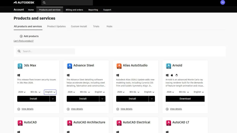Focus the top header search box
The width and height of the screenshot is (237, 133).
67,2
